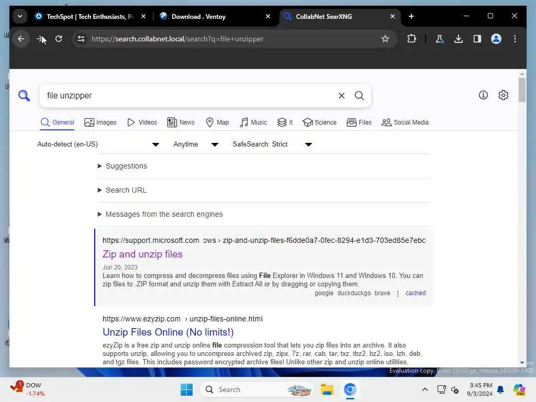This screenshot has height=402, width=536.
Task: Select the Files search category
Action: pyautogui.click(x=359, y=122)
